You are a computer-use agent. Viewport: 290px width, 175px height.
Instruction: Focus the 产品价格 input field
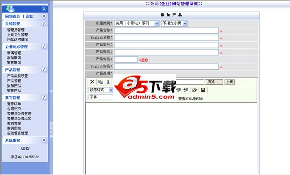(126, 60)
